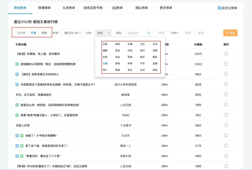Star the 垃圾人定律 article
The width and height of the screenshot is (252, 170).
coord(226,125)
